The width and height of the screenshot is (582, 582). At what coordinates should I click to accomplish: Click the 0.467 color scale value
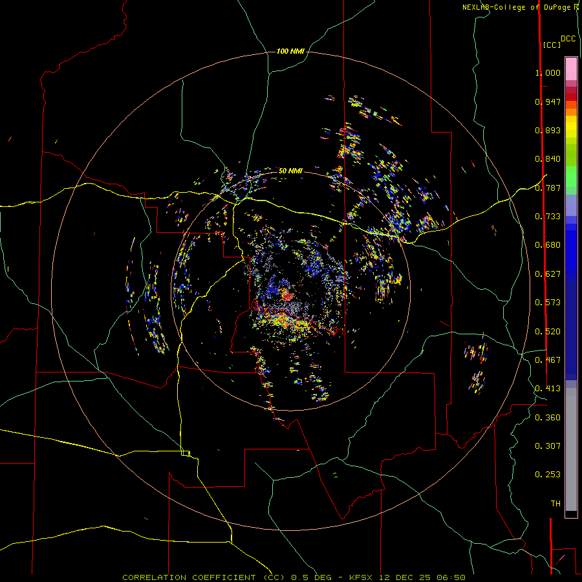(548, 360)
